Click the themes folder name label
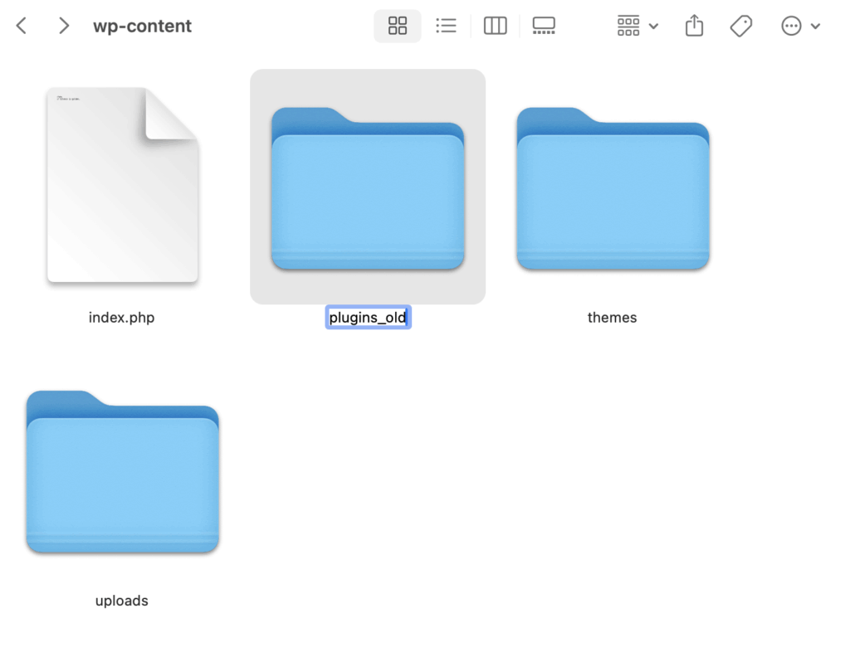This screenshot has width=850, height=652. tap(612, 317)
